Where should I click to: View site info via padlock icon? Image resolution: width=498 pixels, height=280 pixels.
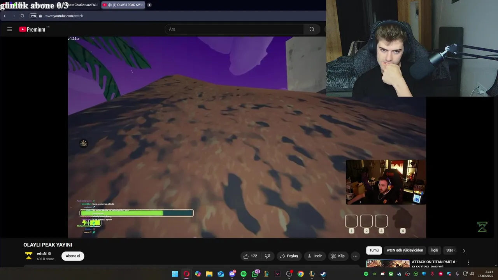40,16
